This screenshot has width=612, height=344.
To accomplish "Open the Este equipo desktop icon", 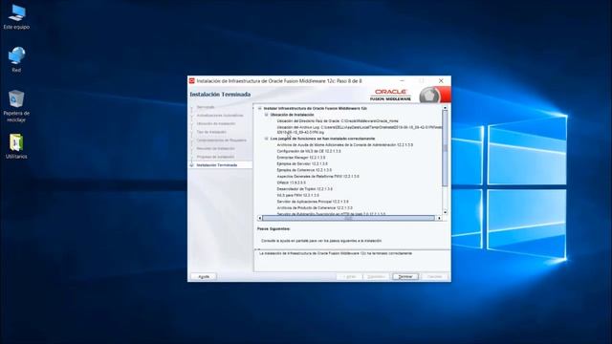I will tap(16, 17).
